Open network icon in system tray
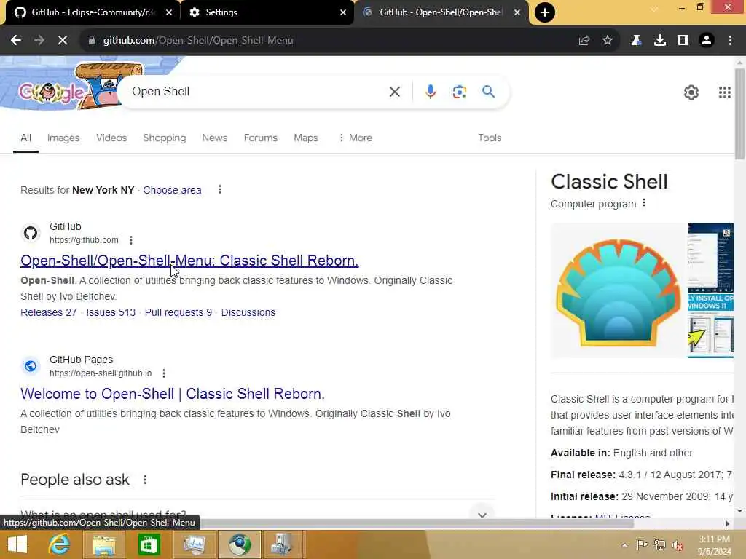Screen dimensions: 746x559 [x=659, y=545]
